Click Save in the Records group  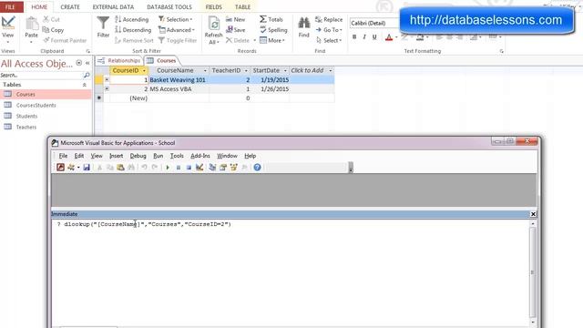[x=235, y=30]
